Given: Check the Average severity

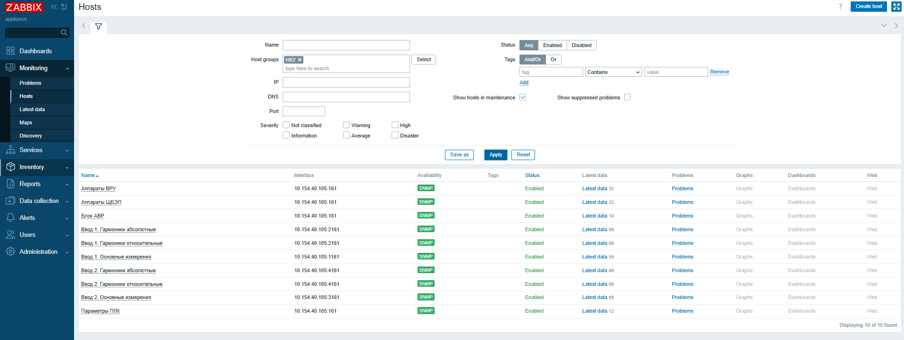Looking at the screenshot, I should point(346,135).
